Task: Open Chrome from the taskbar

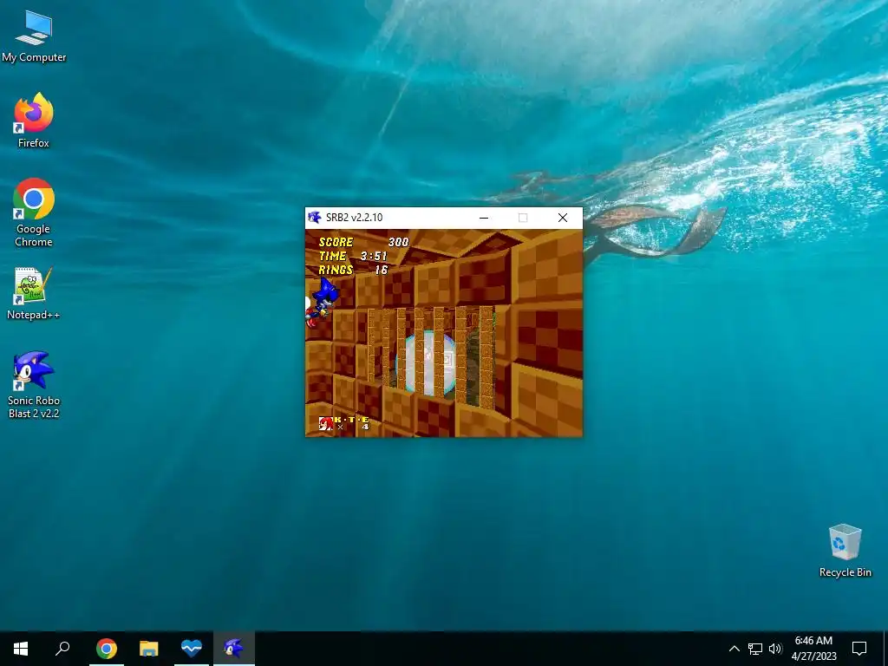Action: (107, 649)
